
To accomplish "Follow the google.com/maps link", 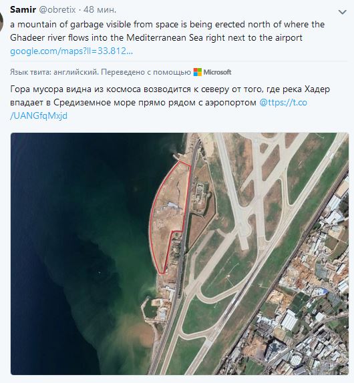I will click(x=71, y=51).
